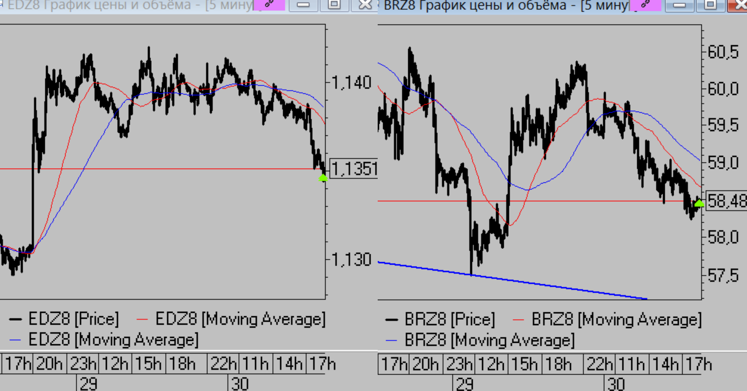Minimize the BRZ8 chart window
Screen dimensions: 747x391
pyautogui.click(x=680, y=5)
